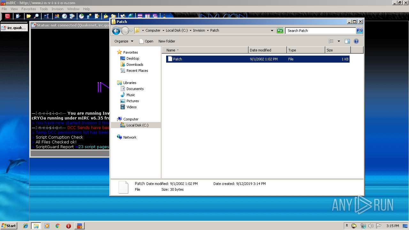Click the magnifying glass icon in mIRC toolbar
Screen dimensions: 409x230
(36, 16)
